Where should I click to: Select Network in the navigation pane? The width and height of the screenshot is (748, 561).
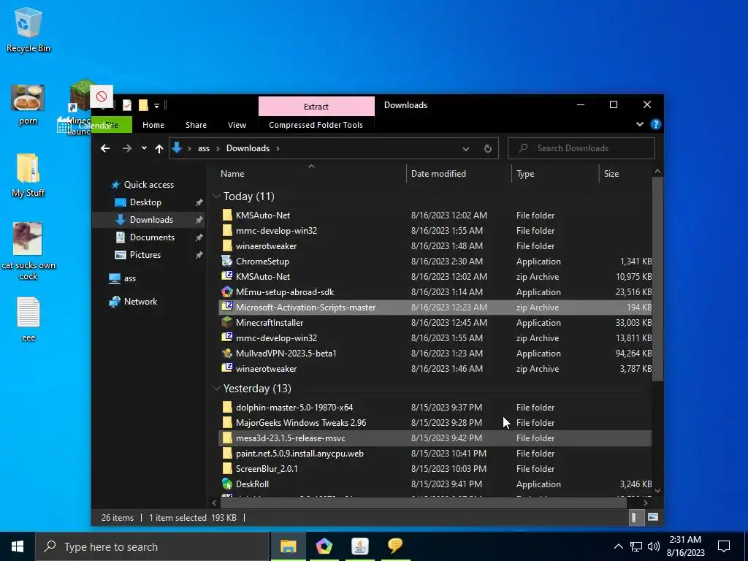click(140, 302)
